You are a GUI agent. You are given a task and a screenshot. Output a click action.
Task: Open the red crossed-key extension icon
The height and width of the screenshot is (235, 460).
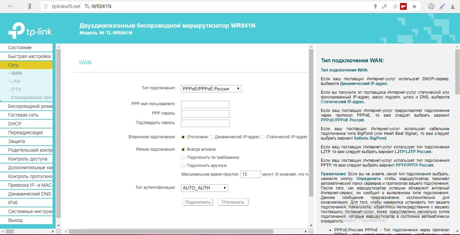pos(403,6)
